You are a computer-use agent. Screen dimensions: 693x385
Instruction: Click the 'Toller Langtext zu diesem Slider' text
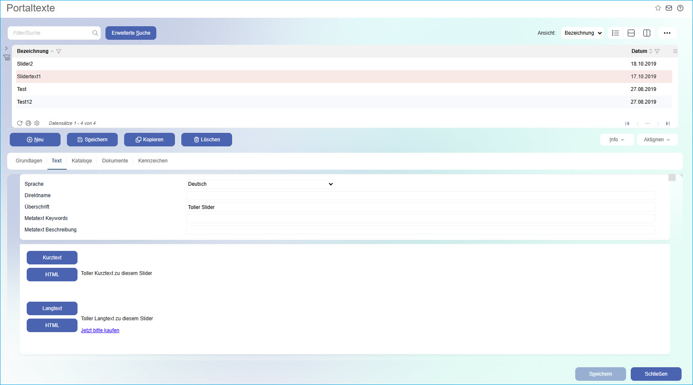(117, 319)
